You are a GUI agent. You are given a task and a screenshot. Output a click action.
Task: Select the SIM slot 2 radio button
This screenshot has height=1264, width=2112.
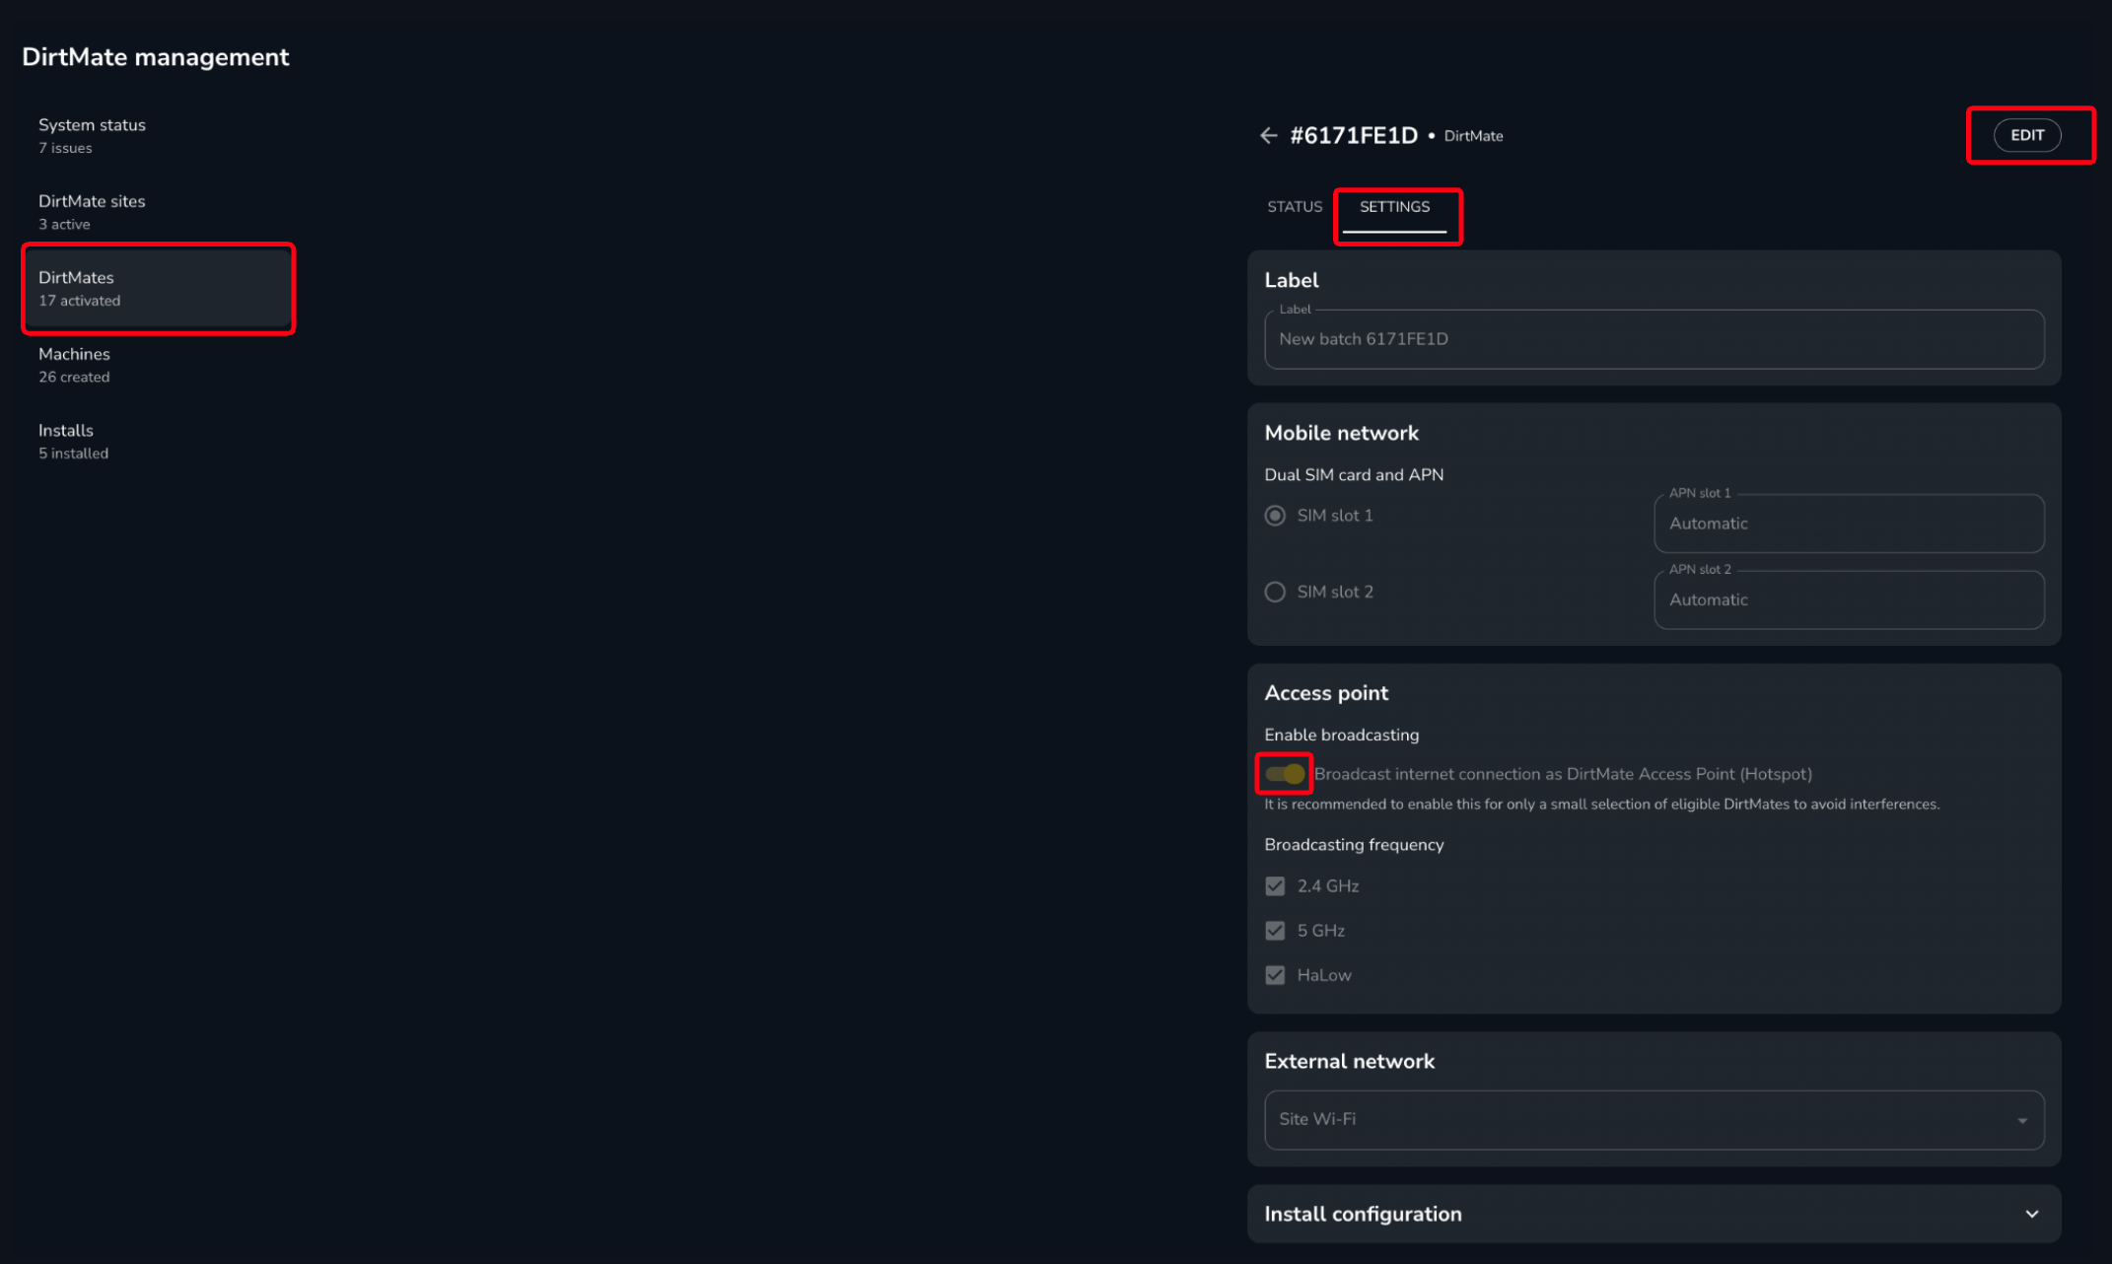(1275, 592)
